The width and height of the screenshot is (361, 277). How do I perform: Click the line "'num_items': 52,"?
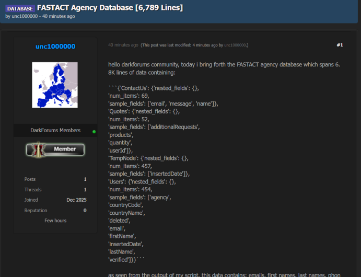click(129, 119)
